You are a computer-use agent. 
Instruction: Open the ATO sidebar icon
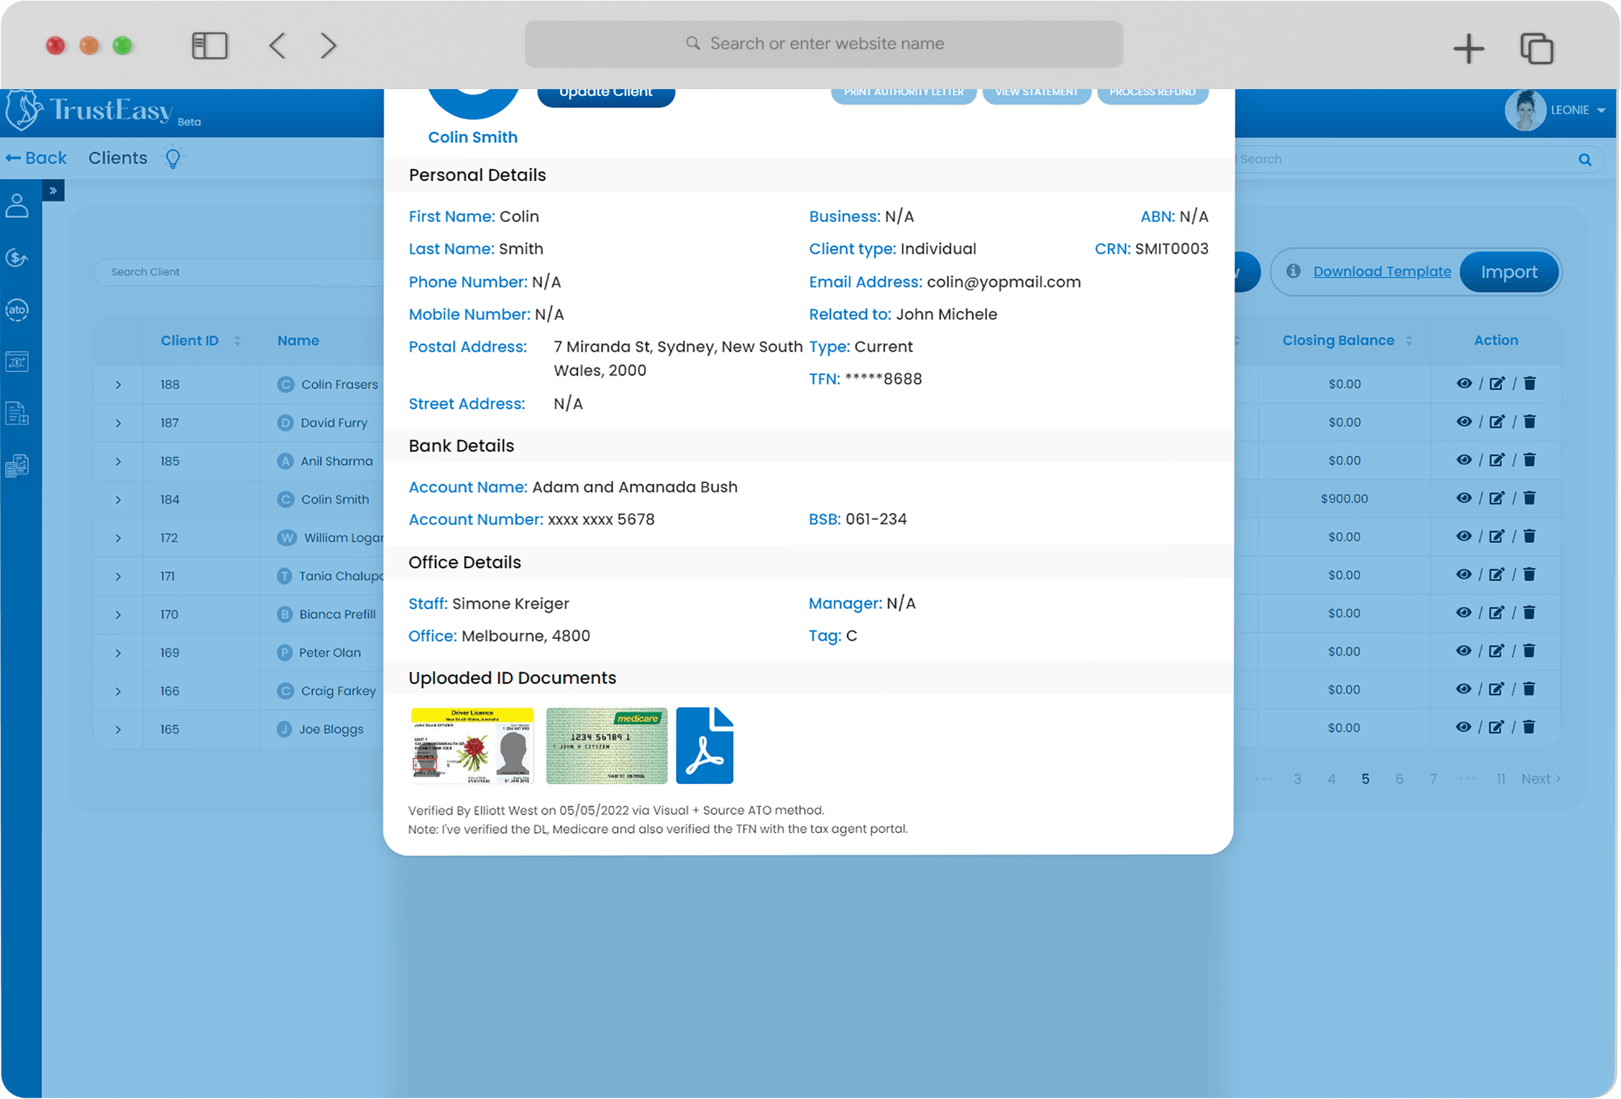click(18, 310)
